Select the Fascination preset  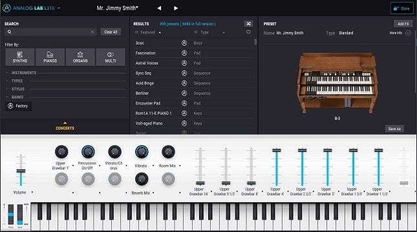click(193, 53)
